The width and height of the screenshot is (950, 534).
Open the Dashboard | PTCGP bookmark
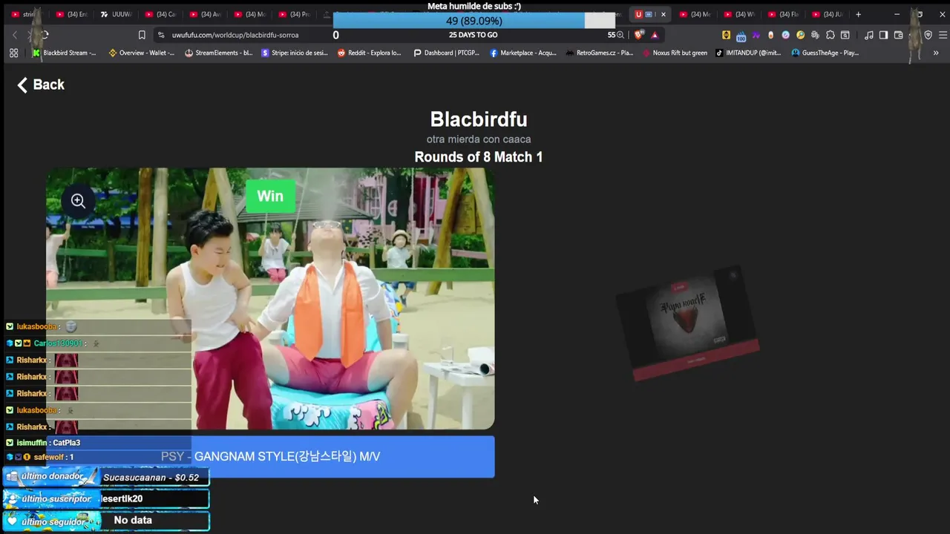446,53
